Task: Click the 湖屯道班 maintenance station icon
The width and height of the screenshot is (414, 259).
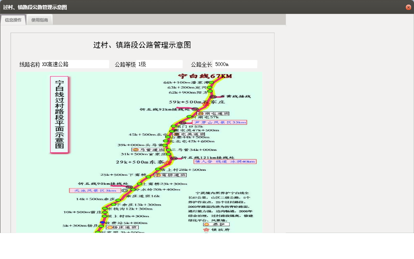Action: (x=200, y=113)
